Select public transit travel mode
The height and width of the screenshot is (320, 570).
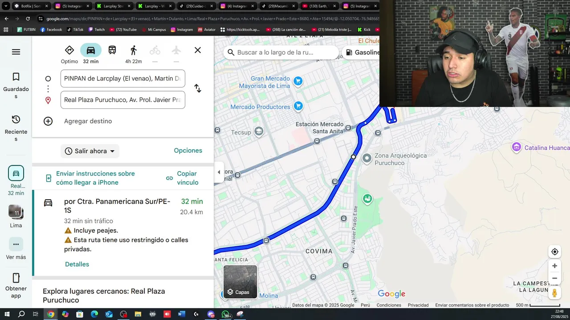(112, 50)
